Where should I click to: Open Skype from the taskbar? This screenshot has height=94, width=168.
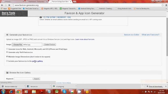[x=64, y=92]
